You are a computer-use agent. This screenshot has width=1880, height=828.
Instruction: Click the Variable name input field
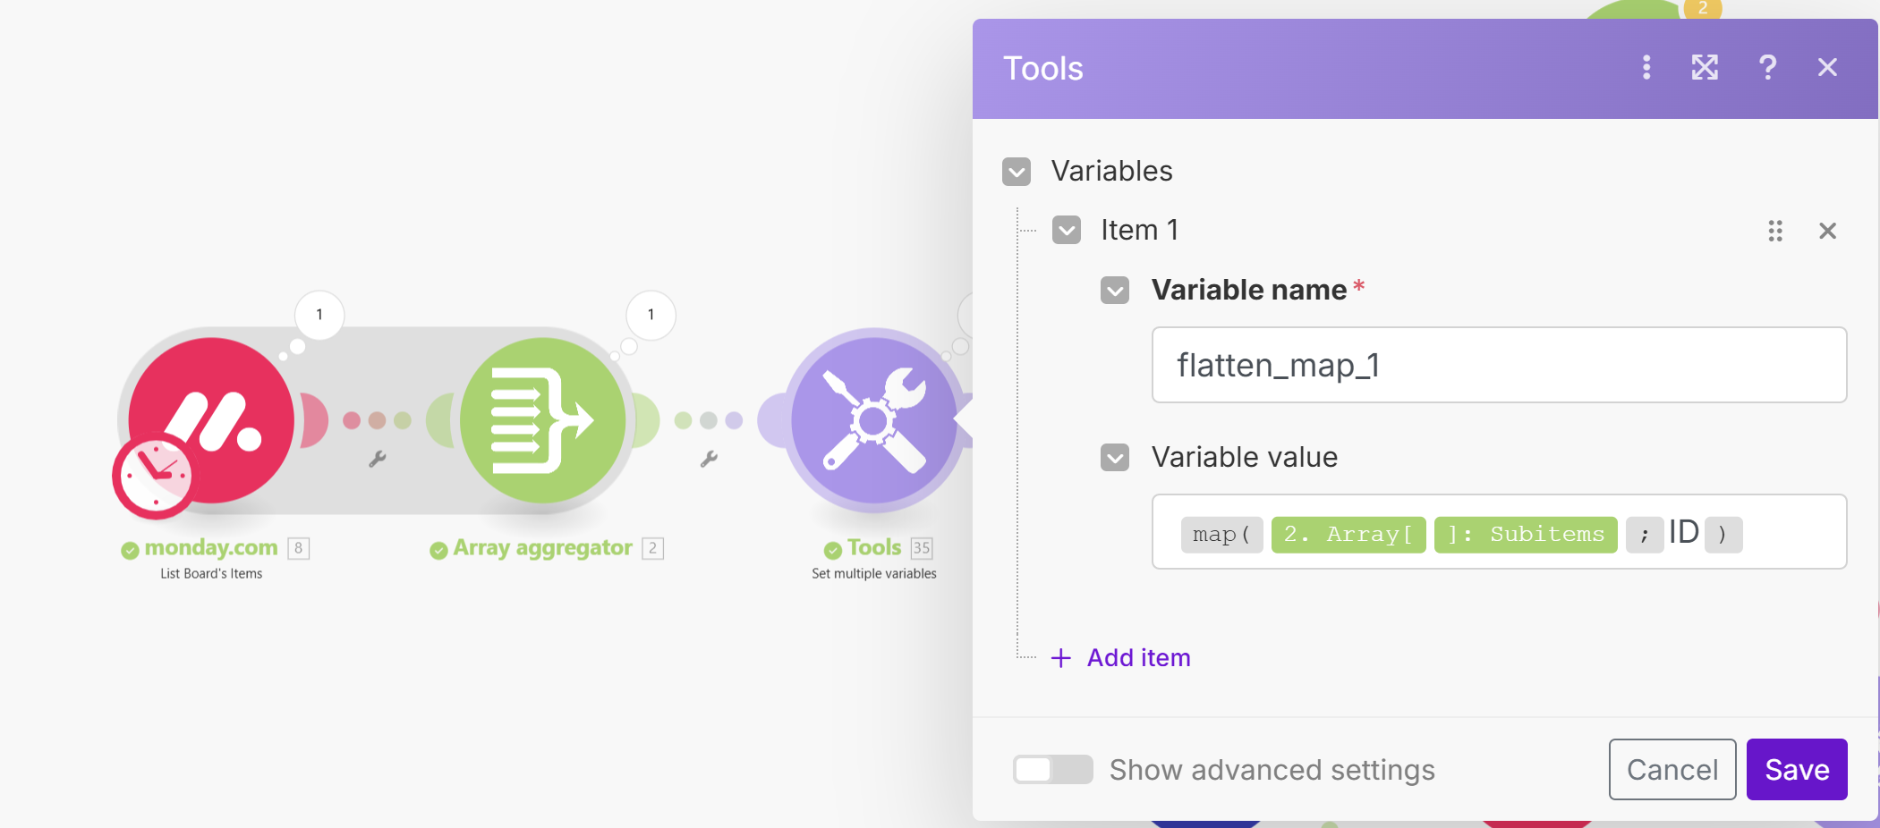(1499, 365)
